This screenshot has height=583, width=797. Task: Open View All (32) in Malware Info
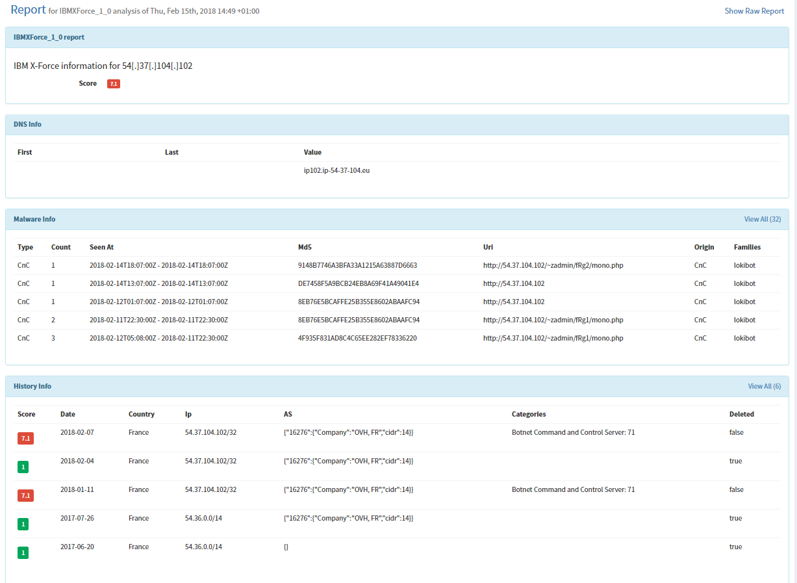[762, 220]
